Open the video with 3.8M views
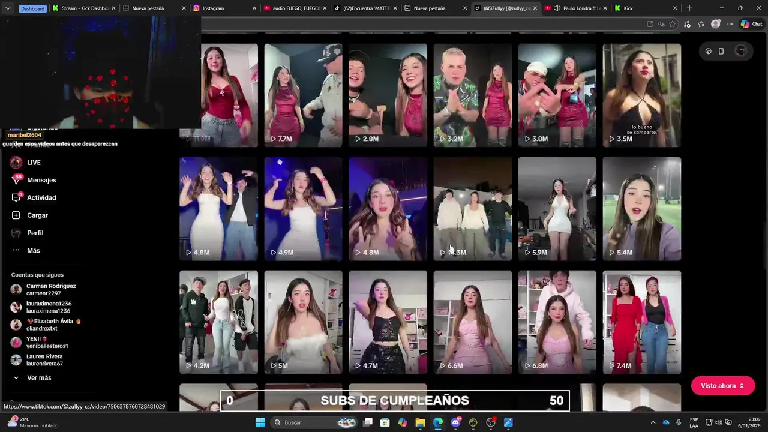 coord(557,95)
